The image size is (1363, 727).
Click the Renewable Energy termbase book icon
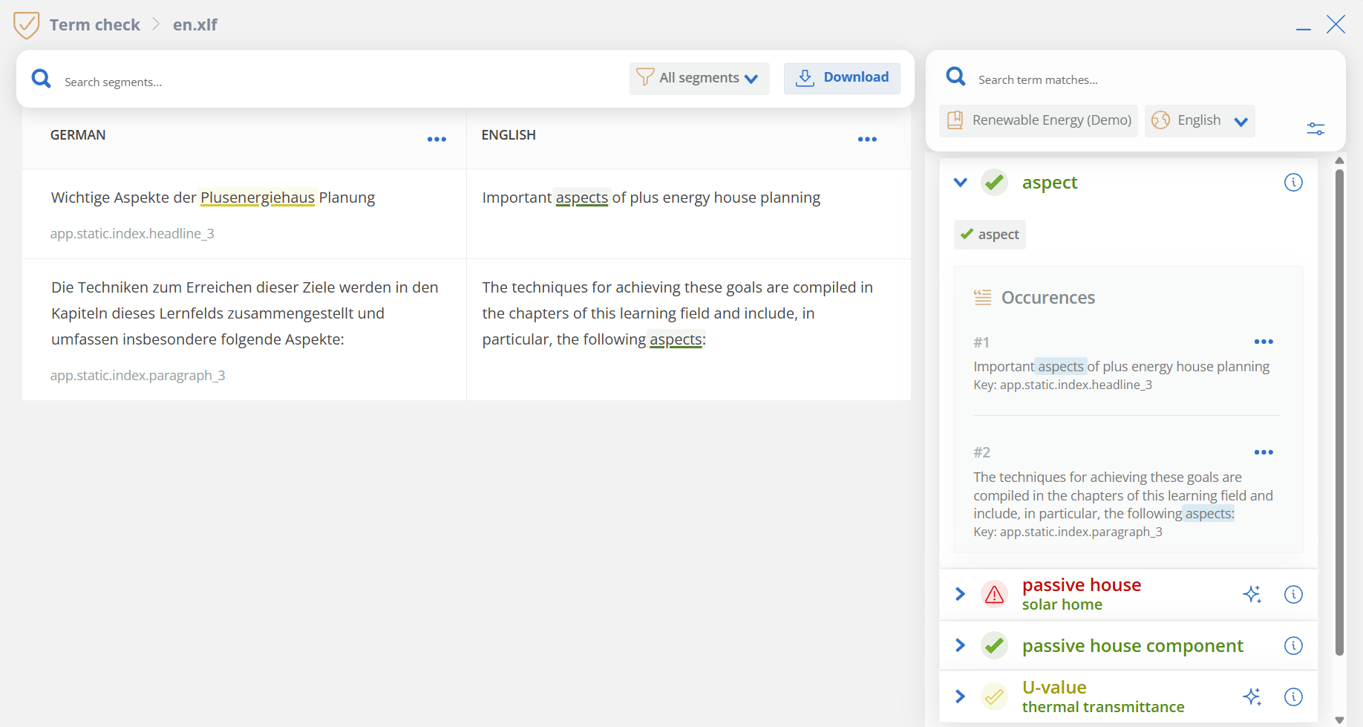(955, 120)
